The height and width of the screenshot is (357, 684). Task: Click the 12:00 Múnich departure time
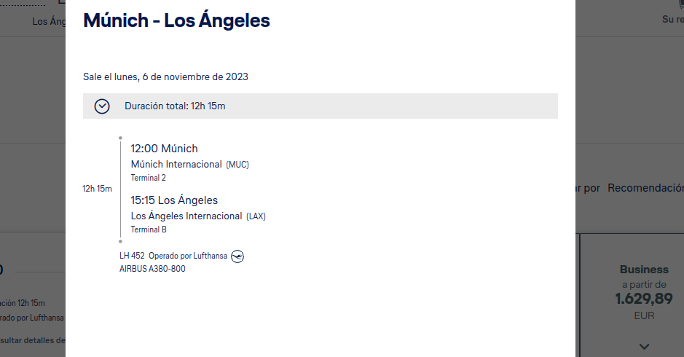(164, 149)
